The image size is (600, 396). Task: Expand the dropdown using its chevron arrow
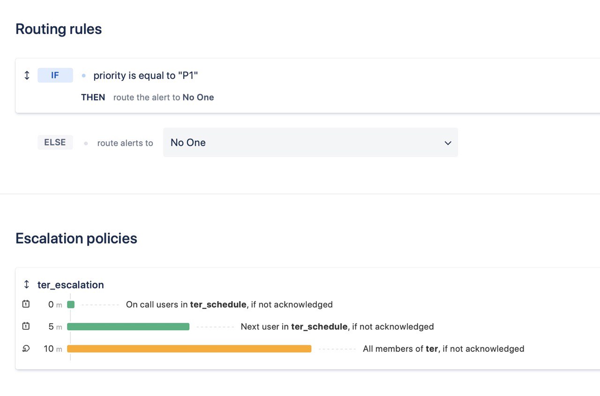pos(448,143)
